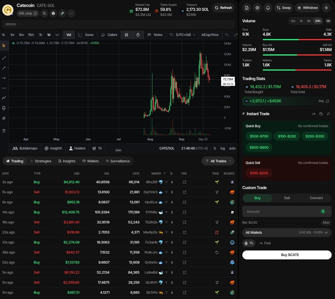The width and height of the screenshot is (335, 299).
Task: Open the 1% slippage setting
Action: click(x=249, y=243)
